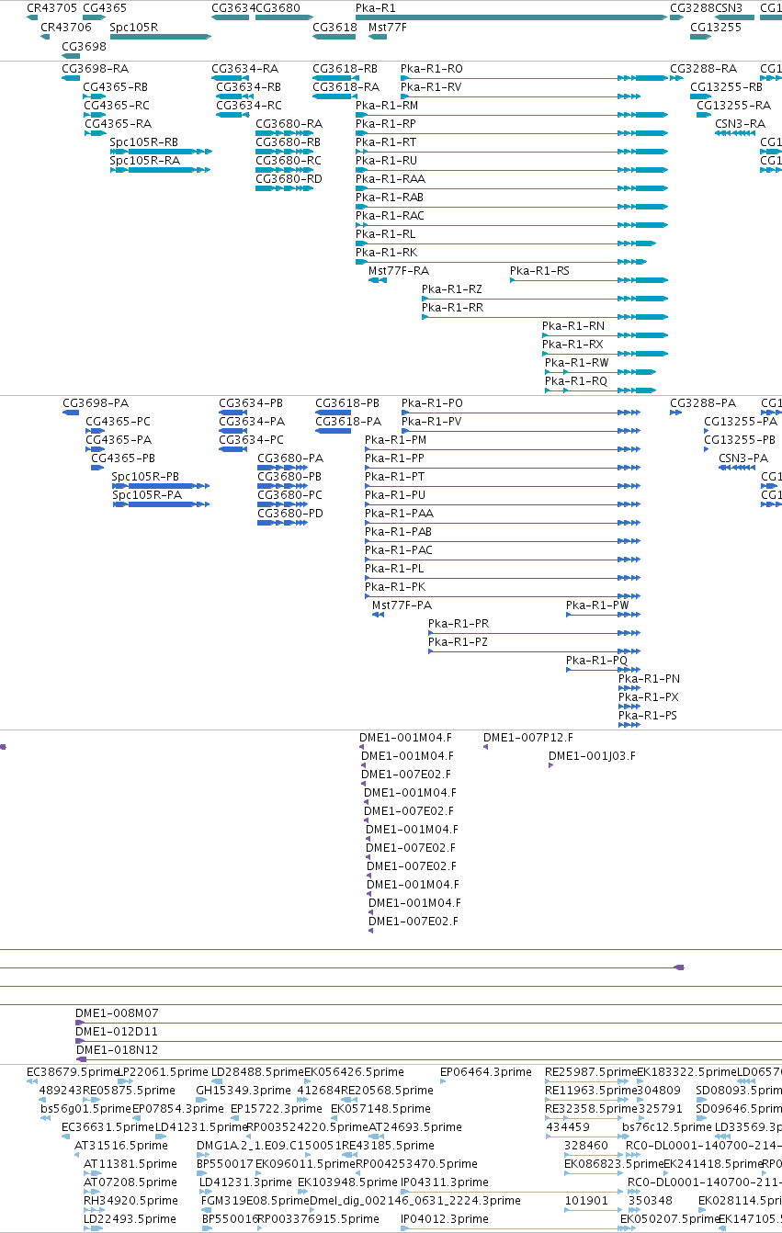Click transcript Pka-R1-RAC
The height and width of the screenshot is (1233, 782).
click(391, 215)
